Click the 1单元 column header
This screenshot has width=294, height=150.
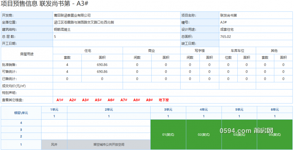tap(54, 110)
